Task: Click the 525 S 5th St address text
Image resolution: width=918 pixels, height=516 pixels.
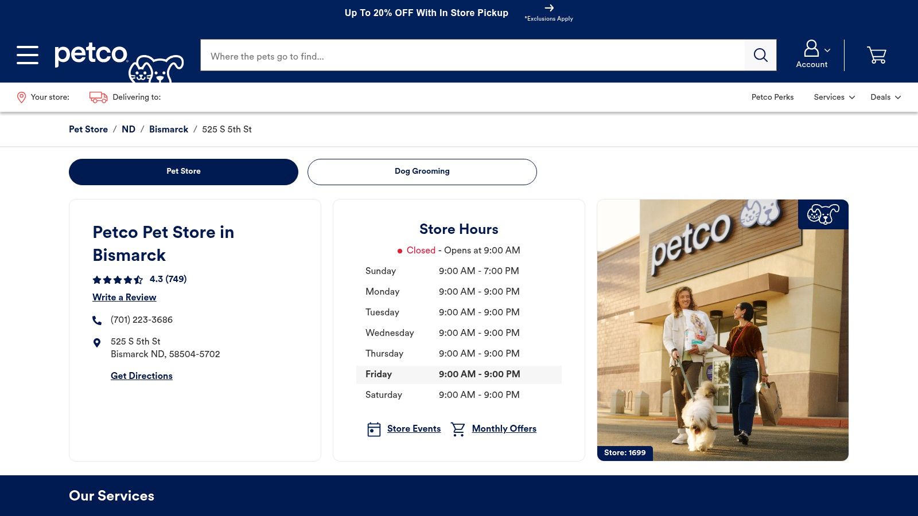Action: (x=165, y=347)
